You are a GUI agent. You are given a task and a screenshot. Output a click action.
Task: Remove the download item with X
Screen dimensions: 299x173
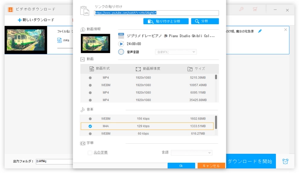pos(285,30)
